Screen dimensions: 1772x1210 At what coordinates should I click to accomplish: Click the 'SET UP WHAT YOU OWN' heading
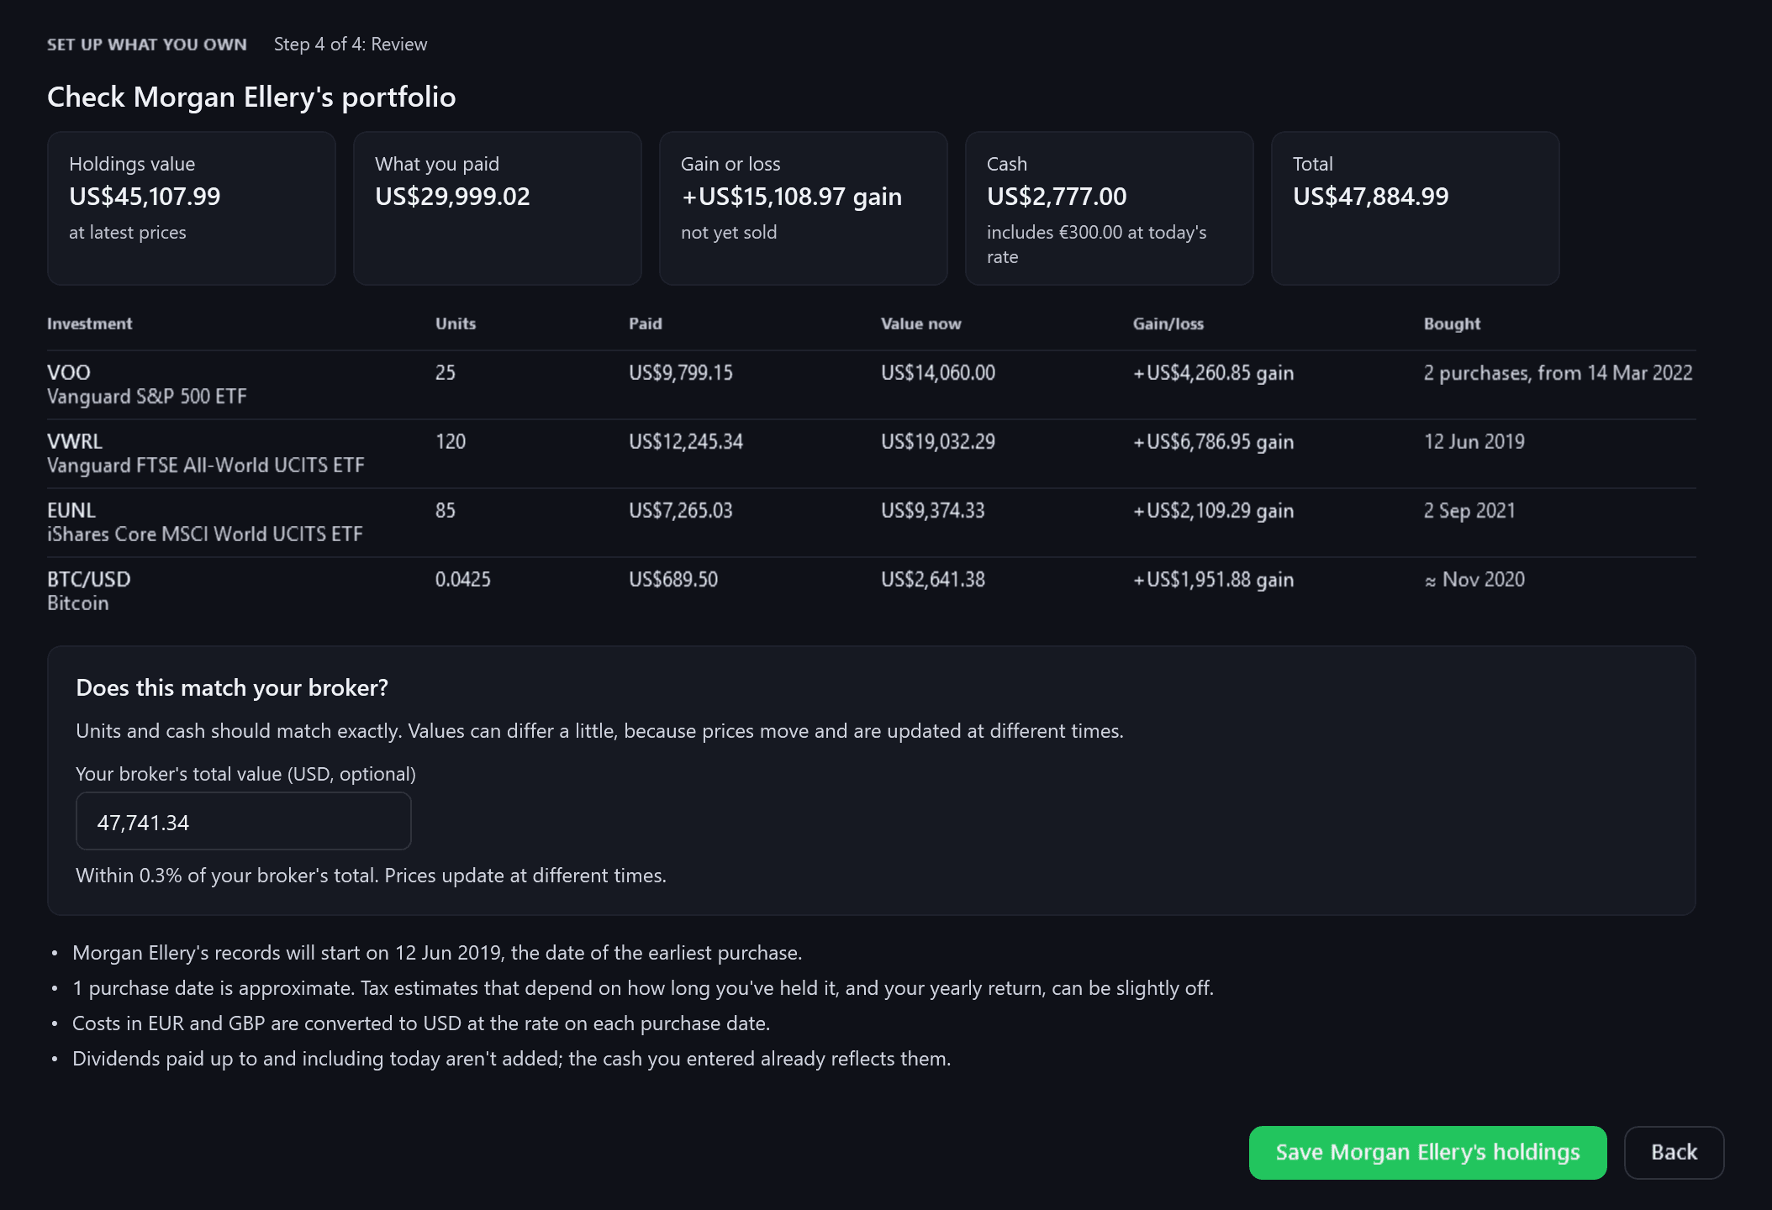click(x=147, y=45)
